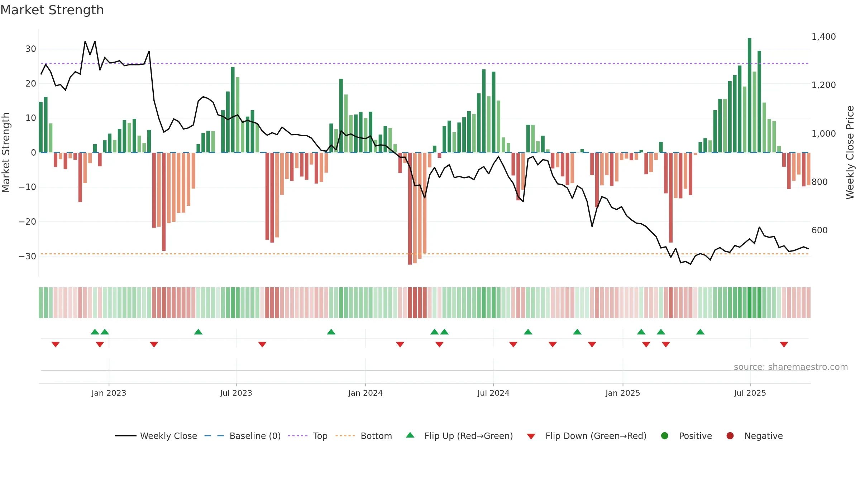The image size is (860, 483).
Task: Click the green Positive circle in the legend
Action: pos(665,436)
